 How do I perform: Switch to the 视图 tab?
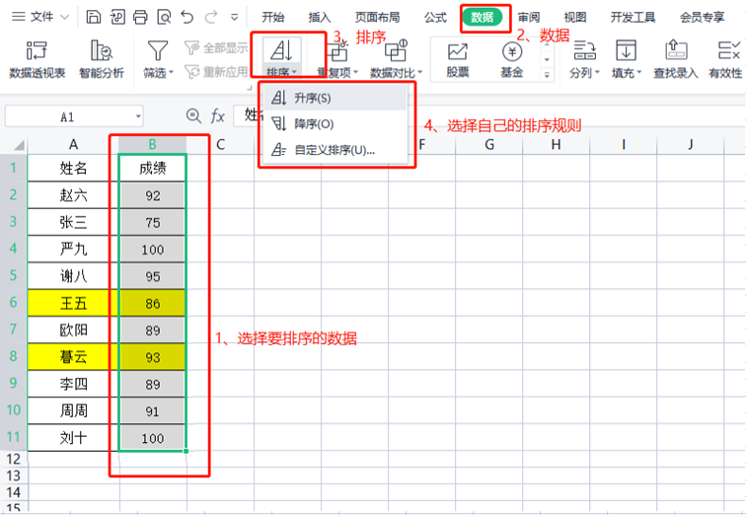[575, 18]
